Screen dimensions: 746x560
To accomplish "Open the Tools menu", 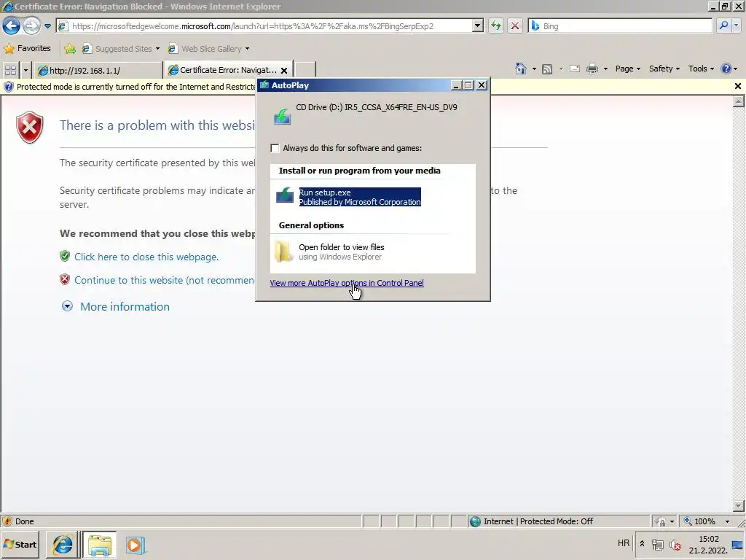I will (701, 69).
